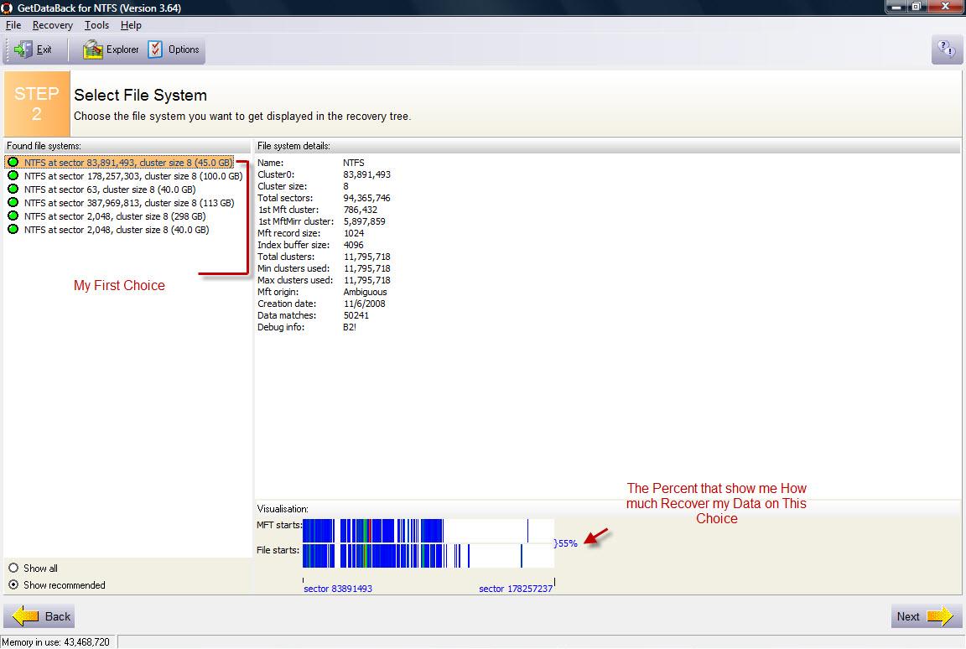This screenshot has width=966, height=649.
Task: Click the Found file systems header
Action: [x=44, y=146]
